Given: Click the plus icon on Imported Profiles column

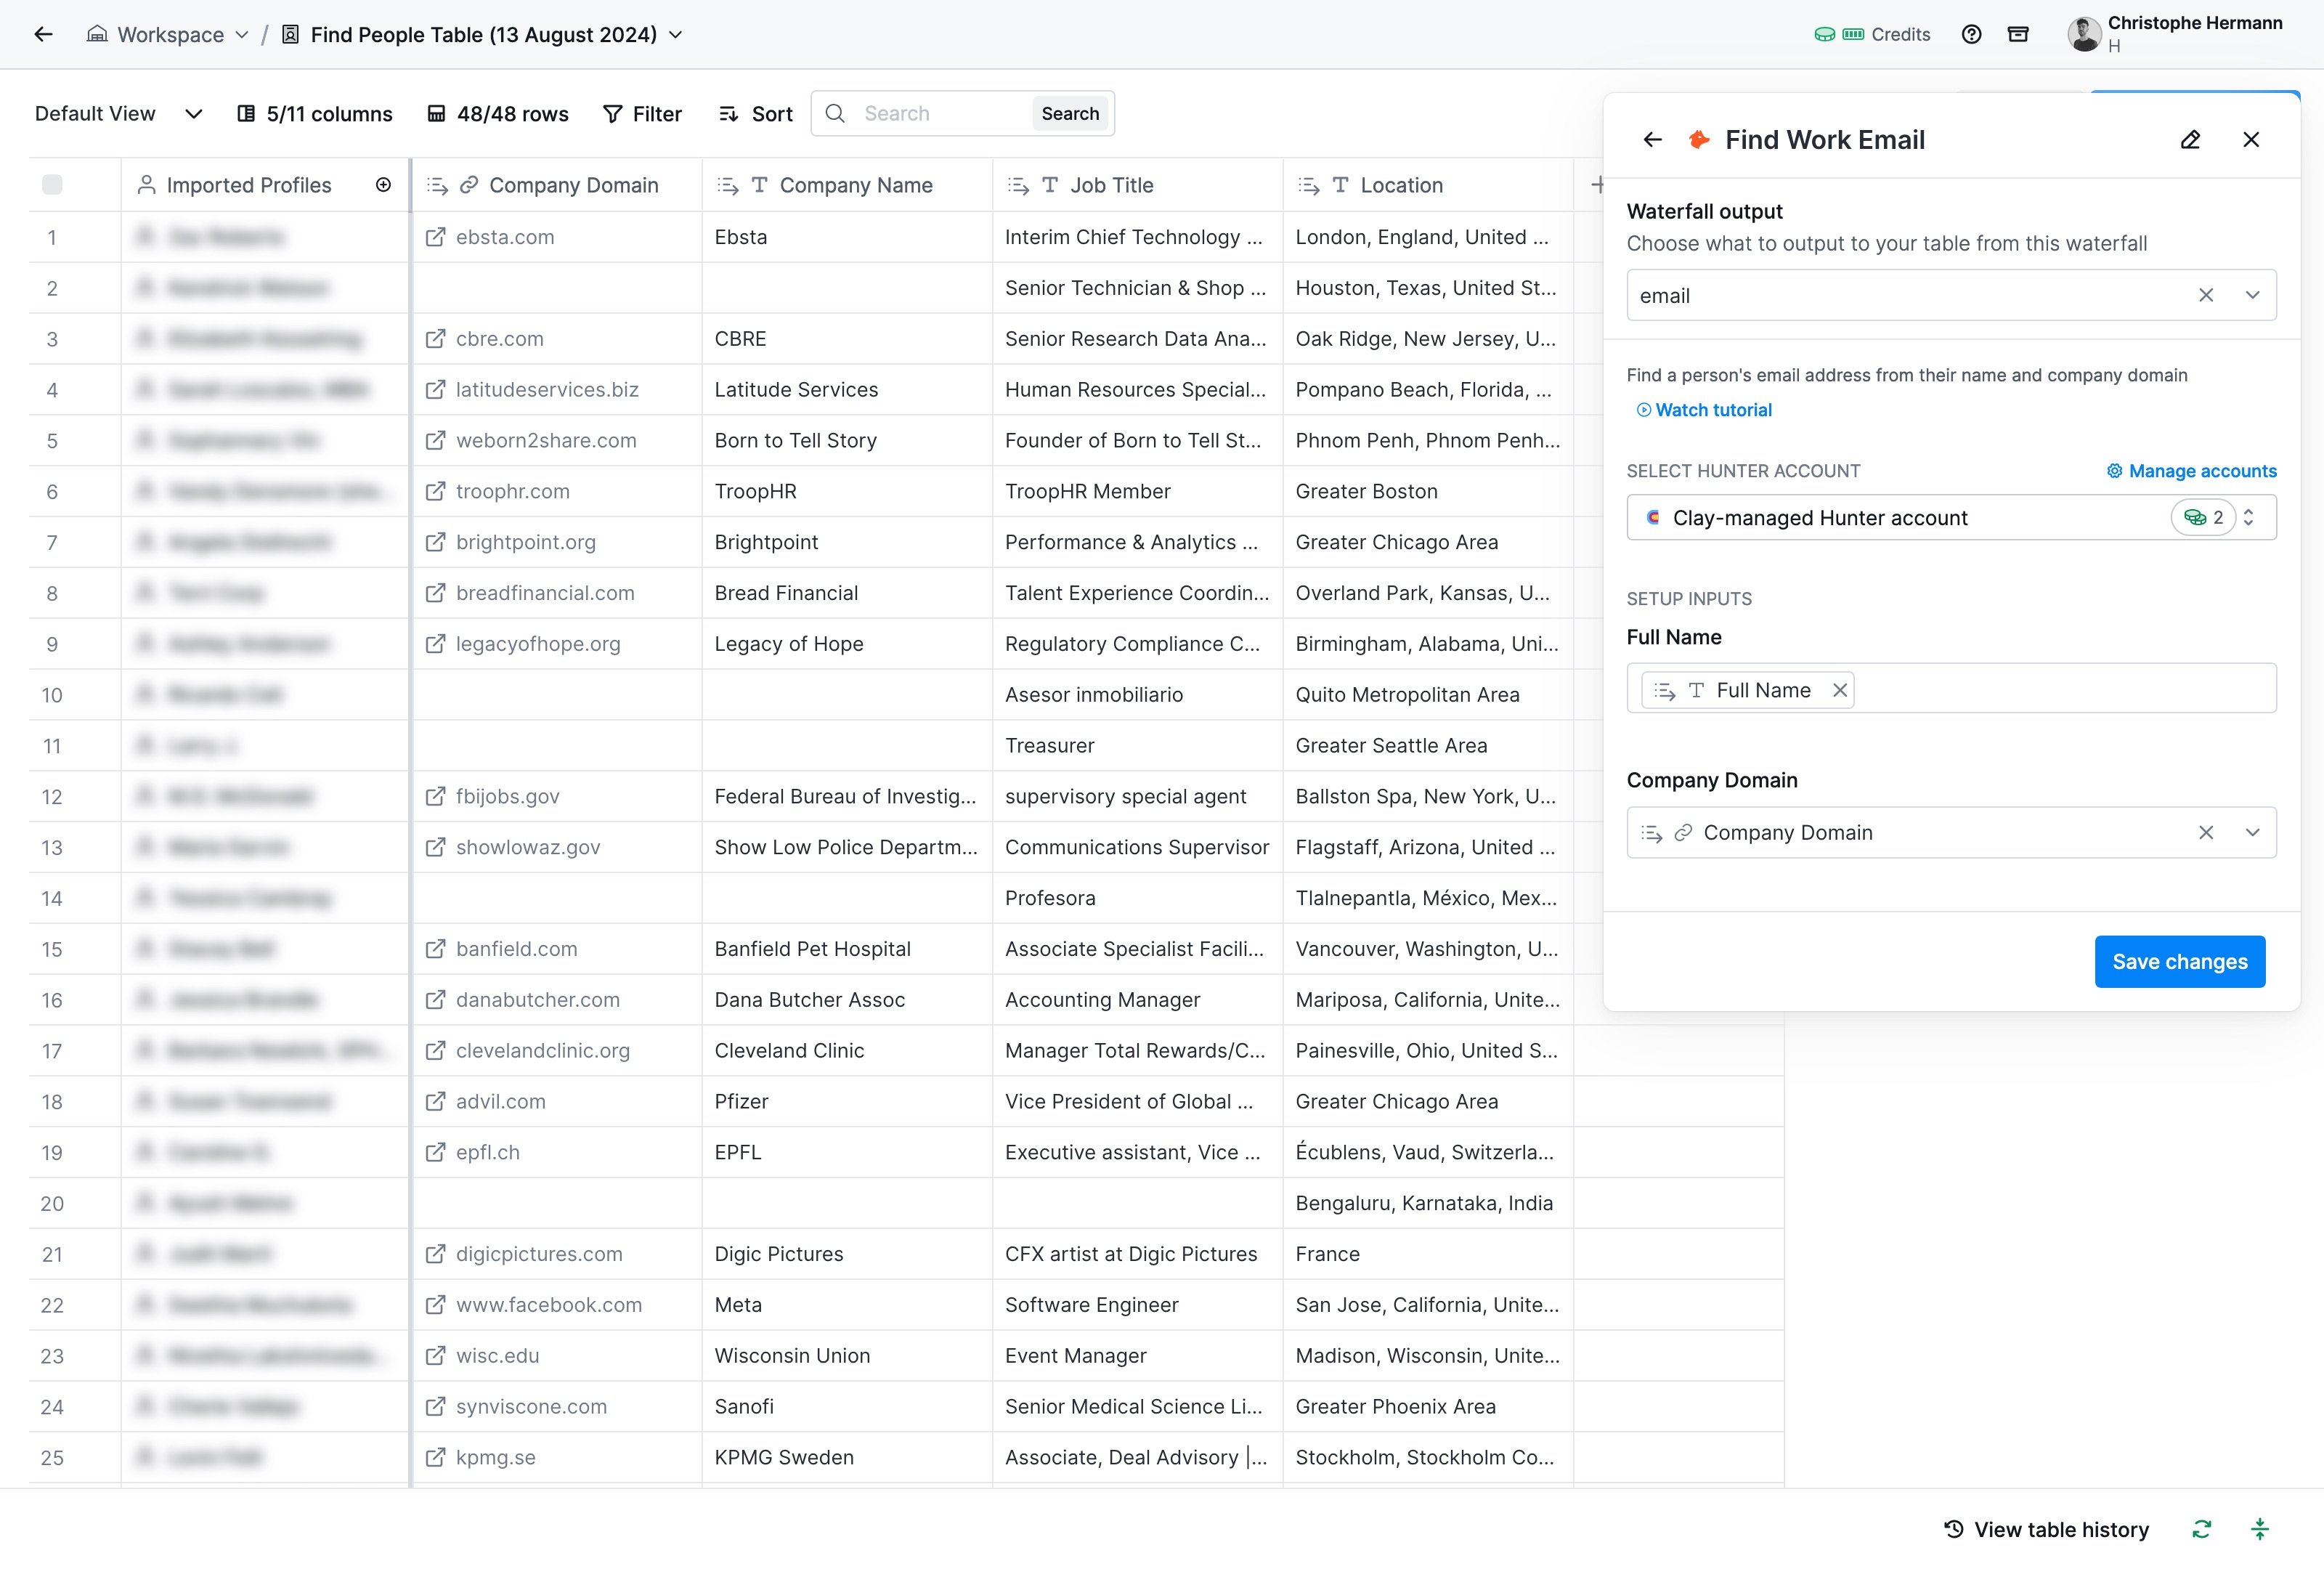Looking at the screenshot, I should pos(383,185).
